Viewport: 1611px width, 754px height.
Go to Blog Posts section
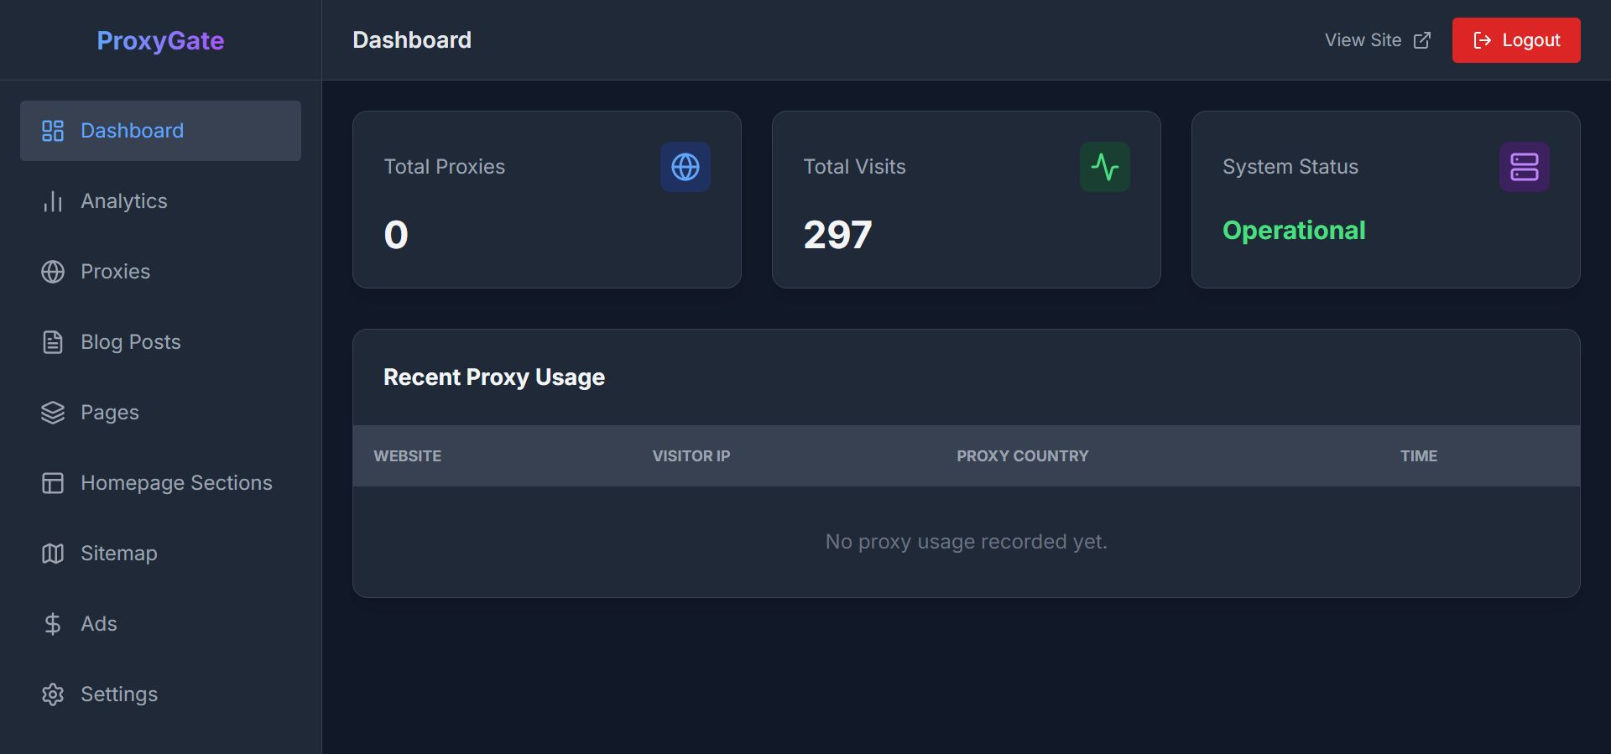(131, 342)
